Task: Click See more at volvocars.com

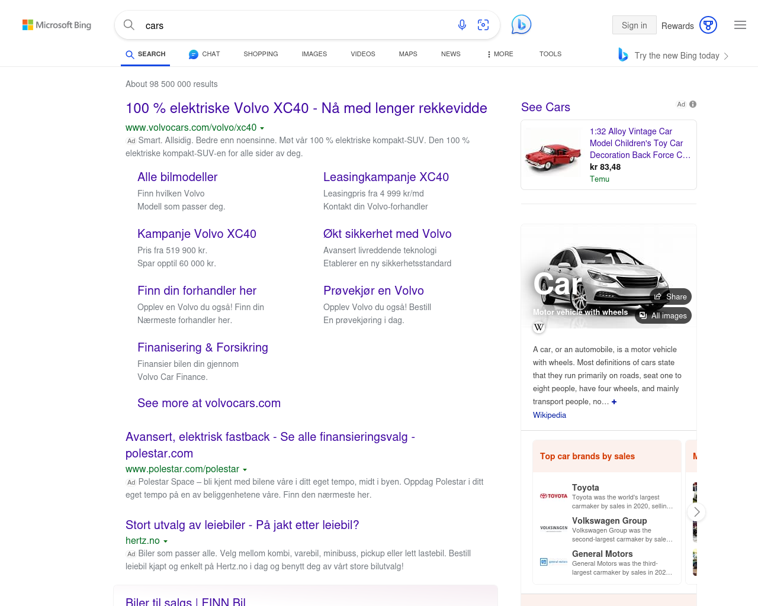Action: coord(209,403)
